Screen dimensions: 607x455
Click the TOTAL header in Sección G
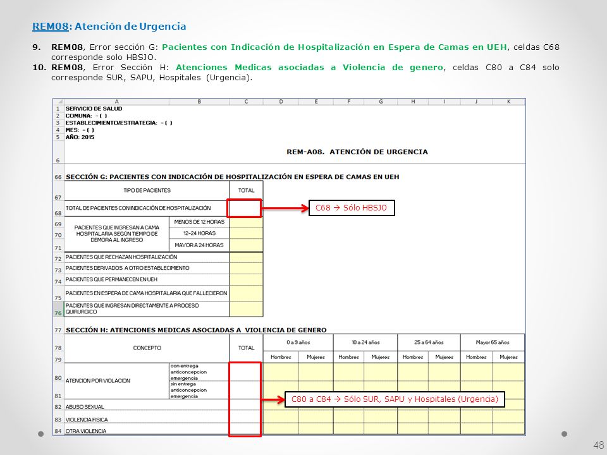pyautogui.click(x=246, y=190)
